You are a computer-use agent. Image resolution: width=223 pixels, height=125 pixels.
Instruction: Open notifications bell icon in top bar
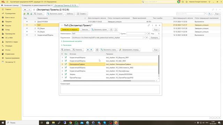coord(179,2)
